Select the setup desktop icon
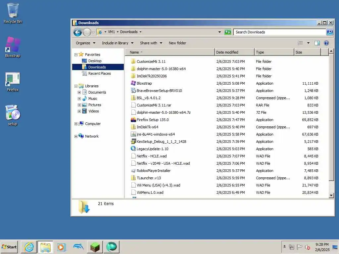 pos(13,115)
